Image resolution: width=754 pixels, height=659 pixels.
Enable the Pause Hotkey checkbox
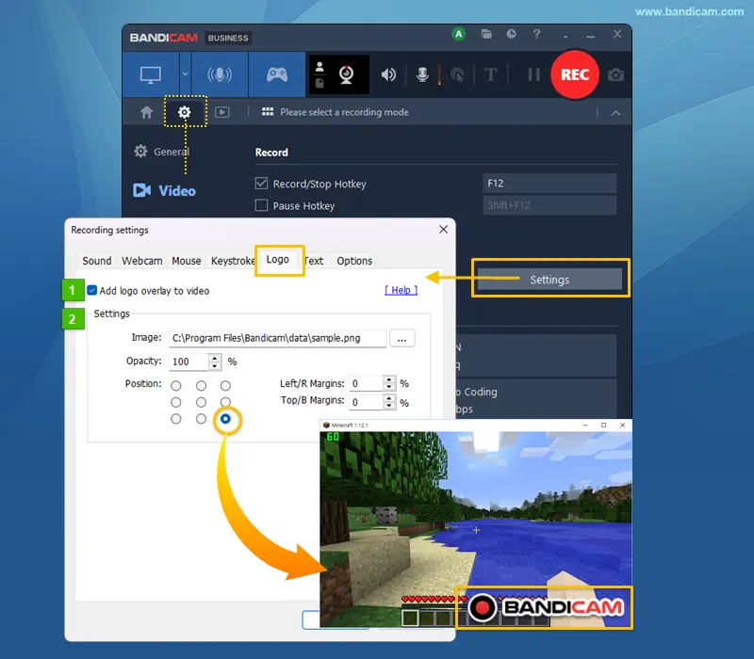coord(261,205)
